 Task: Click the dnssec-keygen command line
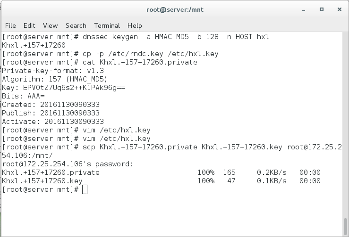(136, 37)
